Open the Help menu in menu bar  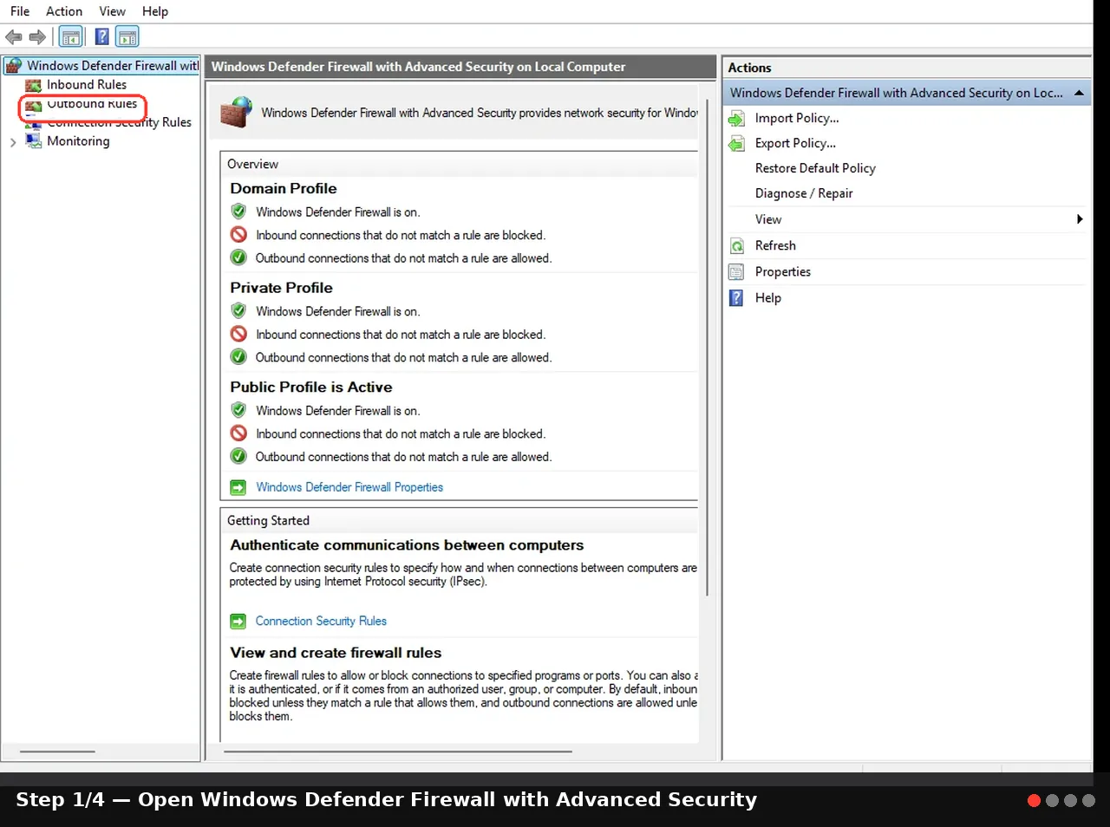[155, 11]
